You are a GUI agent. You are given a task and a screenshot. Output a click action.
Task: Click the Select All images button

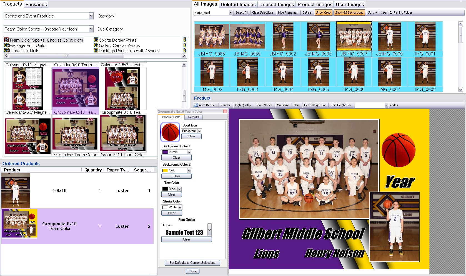(241, 12)
